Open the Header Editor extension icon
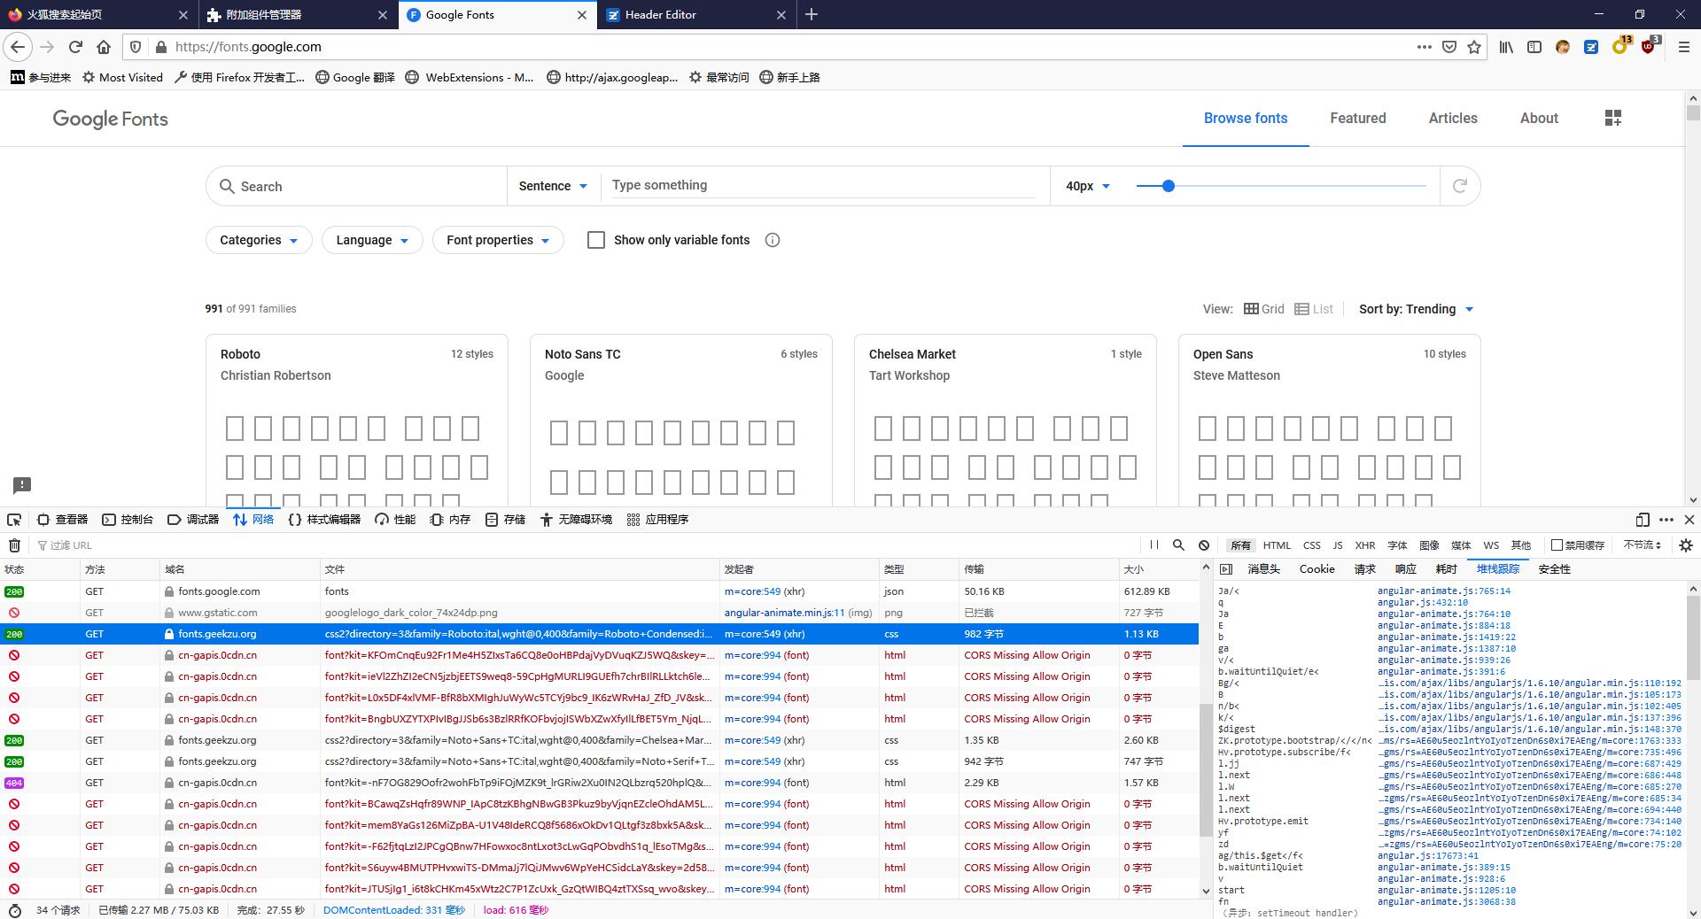 coord(1591,47)
